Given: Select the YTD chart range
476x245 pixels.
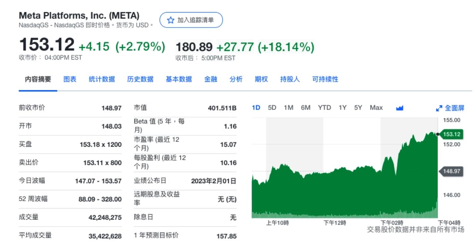Looking at the screenshot, I should coord(324,108).
